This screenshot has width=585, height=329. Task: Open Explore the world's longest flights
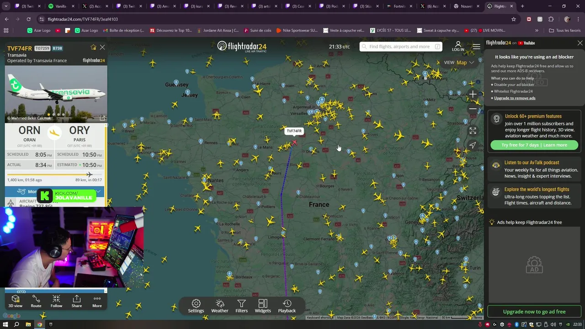click(534, 196)
